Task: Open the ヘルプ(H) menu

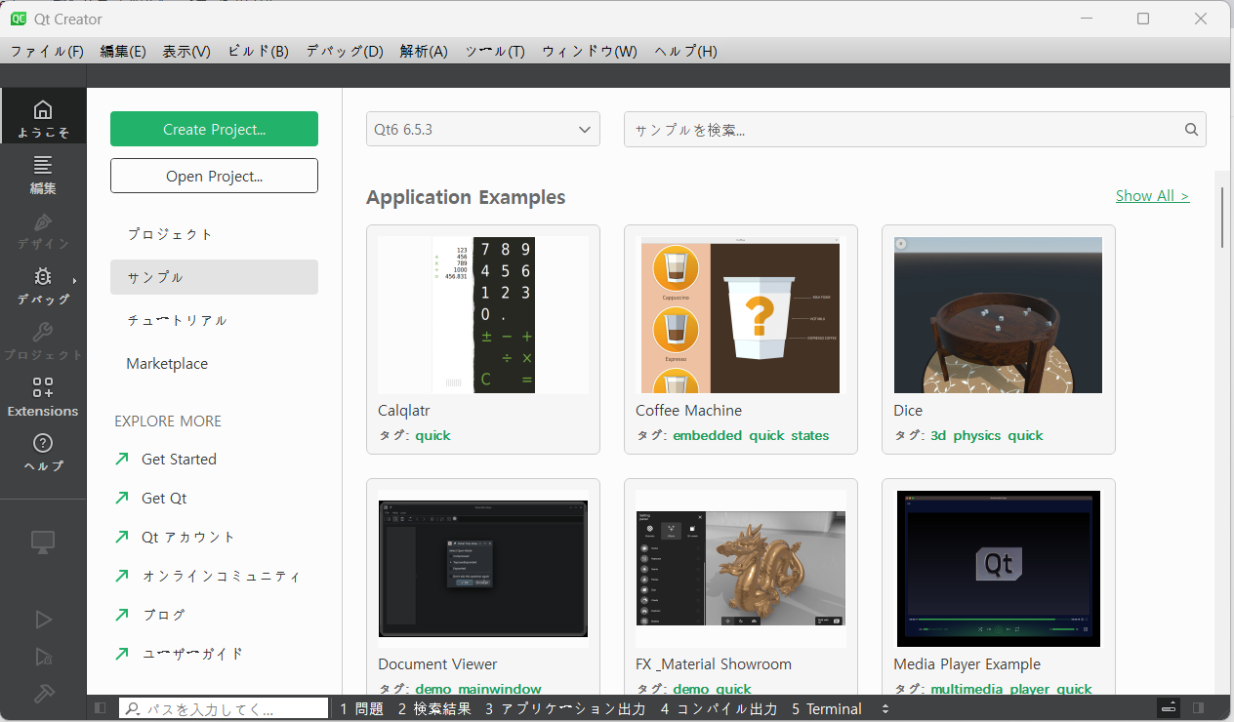Action: pyautogui.click(x=685, y=52)
